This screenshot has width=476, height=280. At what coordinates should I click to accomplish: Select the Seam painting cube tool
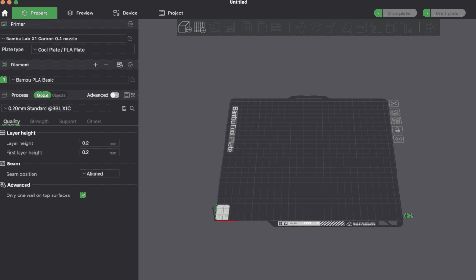[x=391, y=27]
